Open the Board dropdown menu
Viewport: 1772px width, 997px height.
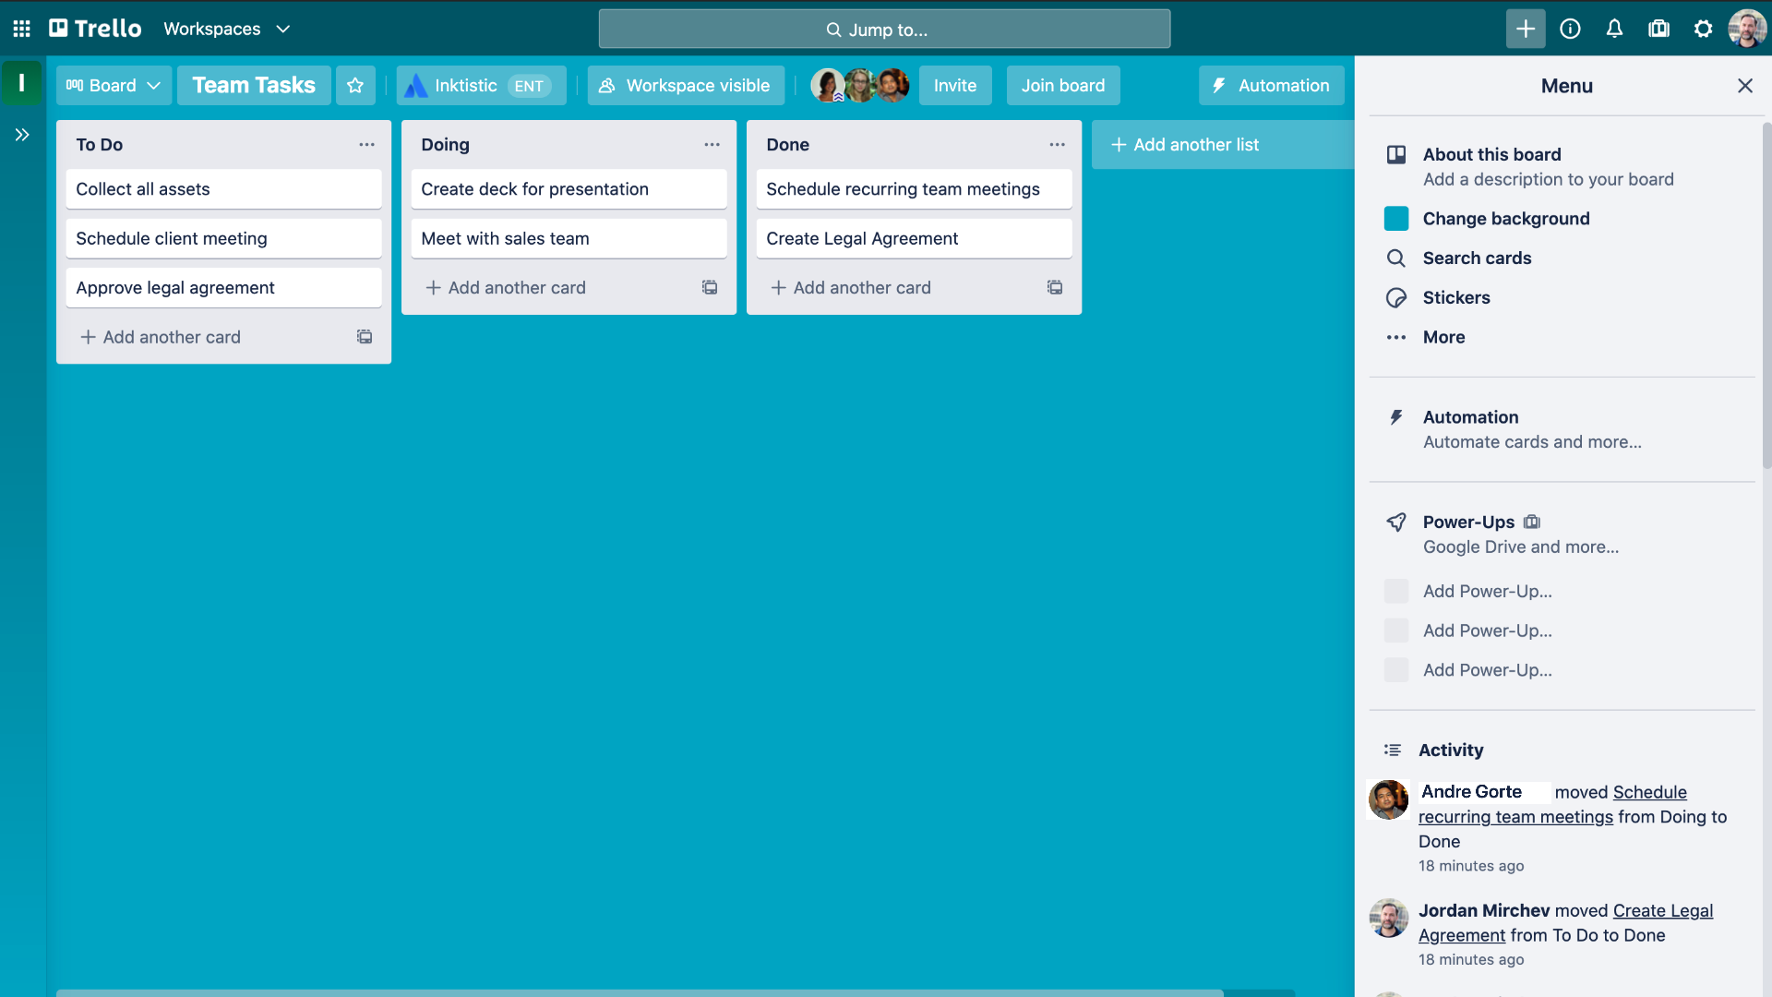pos(114,85)
